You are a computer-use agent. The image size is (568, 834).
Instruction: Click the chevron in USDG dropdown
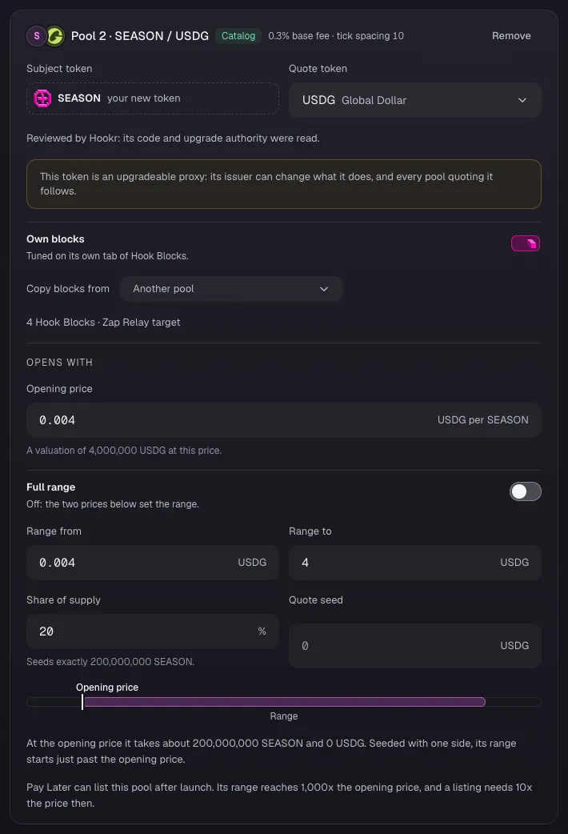pyautogui.click(x=522, y=100)
